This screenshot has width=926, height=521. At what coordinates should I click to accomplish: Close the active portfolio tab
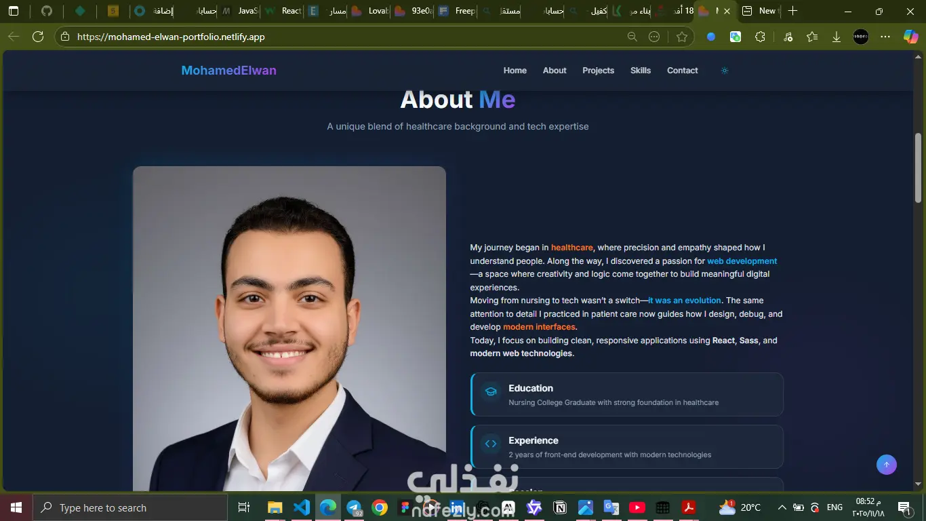tap(727, 11)
